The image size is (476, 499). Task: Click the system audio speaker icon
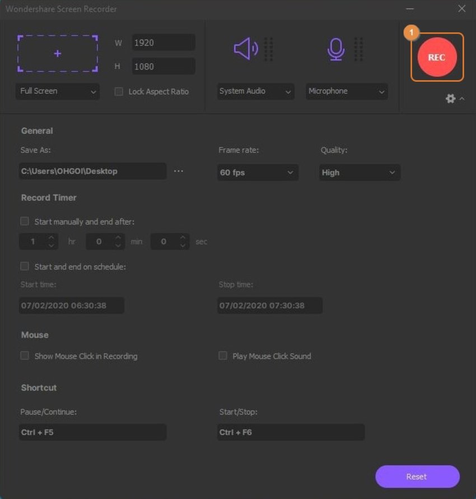point(245,49)
